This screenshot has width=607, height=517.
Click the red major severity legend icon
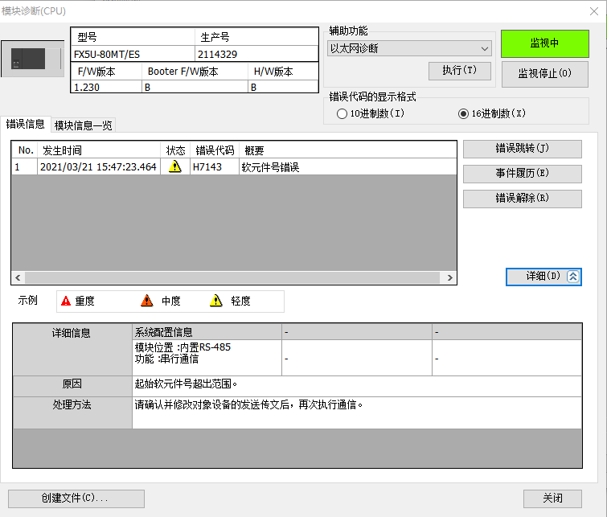[x=67, y=301]
